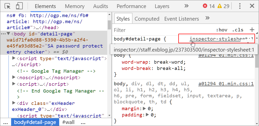The image size is (259, 126).
Task: Click the yellow warning count icon
Action: click(220, 6)
